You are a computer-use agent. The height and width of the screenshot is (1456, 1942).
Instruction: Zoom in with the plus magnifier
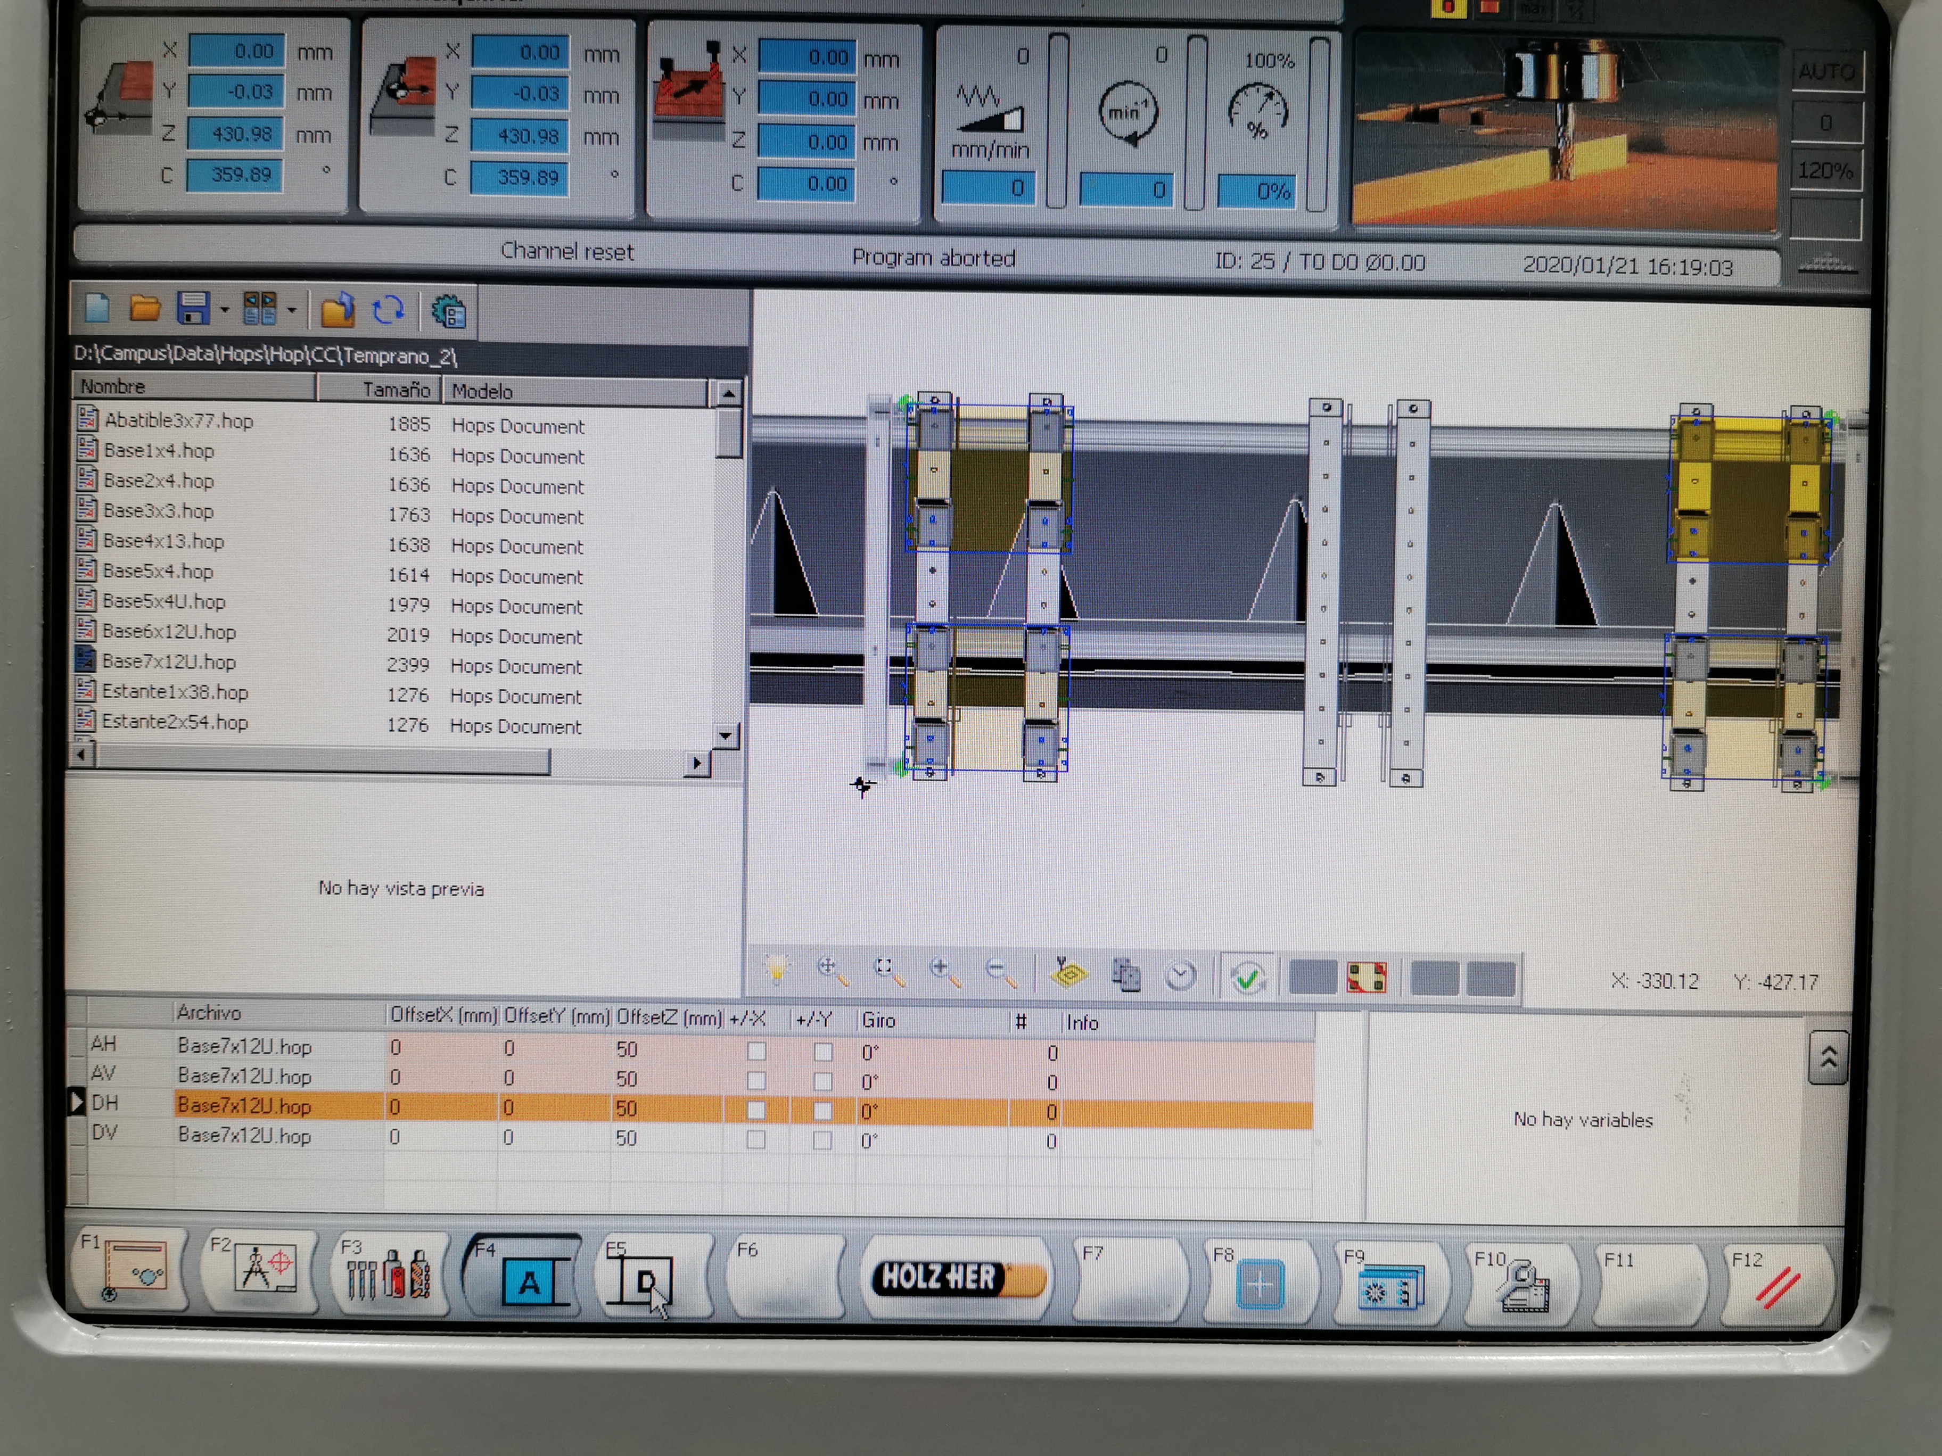(x=945, y=972)
